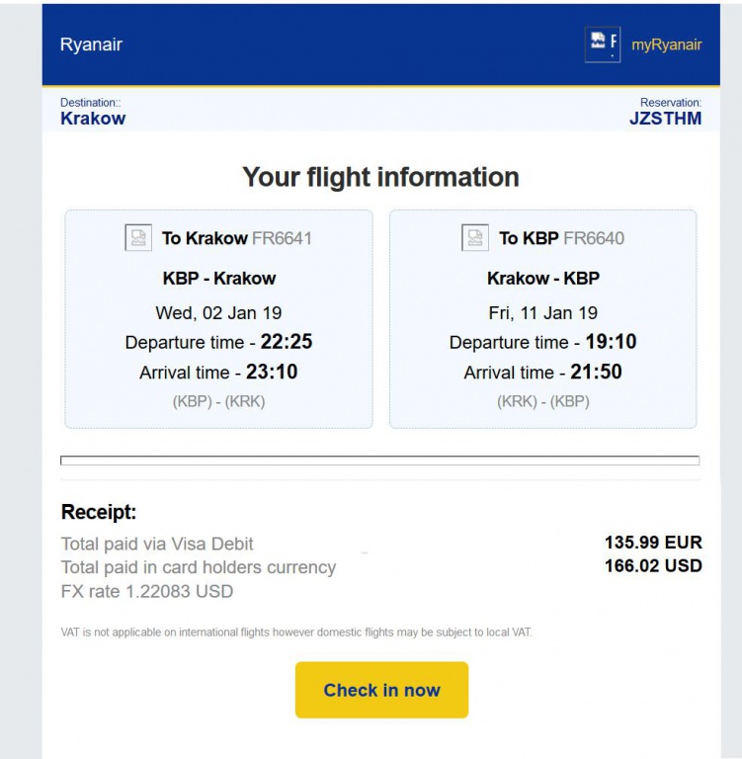Click the KBP - Krakow route title
Viewport: 742px width, 759px height.
[x=219, y=279]
